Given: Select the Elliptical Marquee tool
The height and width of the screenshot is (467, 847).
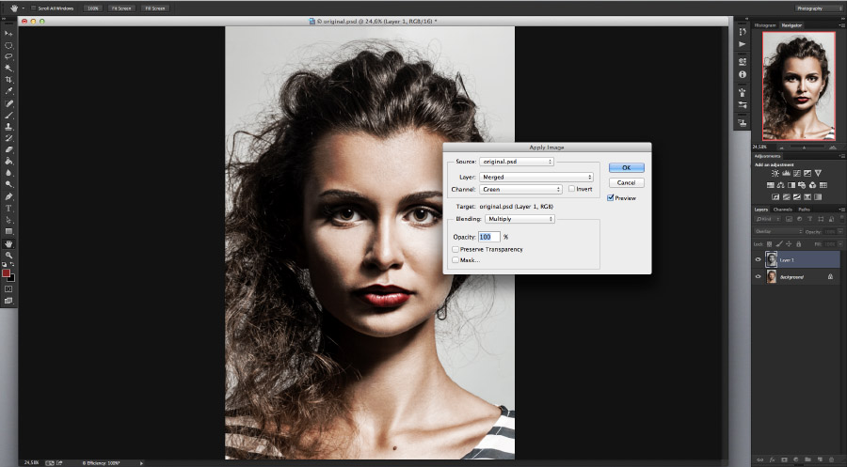Looking at the screenshot, I should (8, 45).
